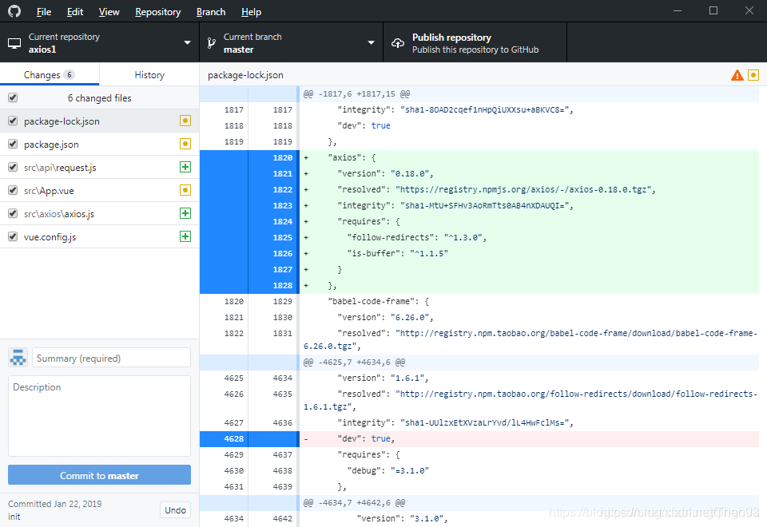Undo the last init commit

(x=175, y=510)
